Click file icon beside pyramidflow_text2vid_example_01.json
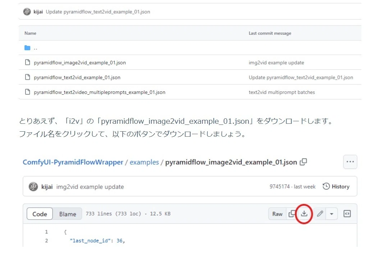Viewport: 375px width, 259px height. coord(27,77)
